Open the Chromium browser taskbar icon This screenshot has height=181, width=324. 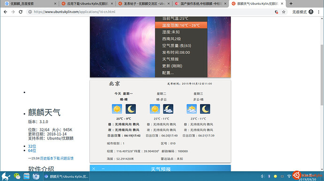36,176
